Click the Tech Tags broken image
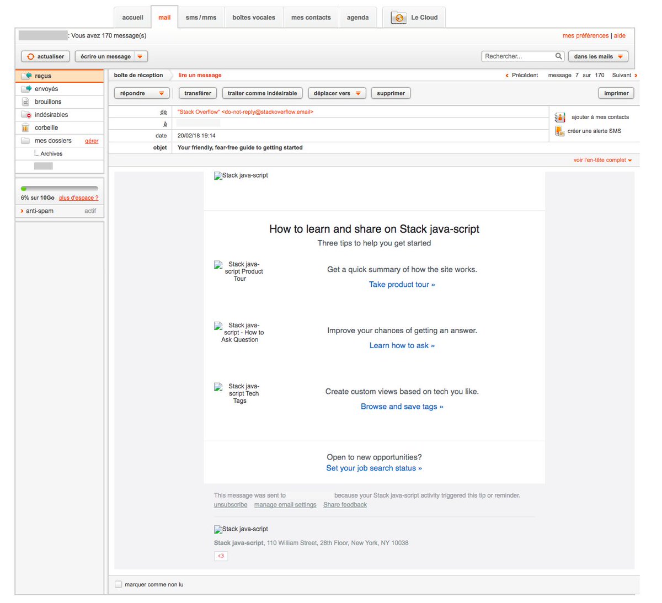The image size is (662, 603). (239, 393)
